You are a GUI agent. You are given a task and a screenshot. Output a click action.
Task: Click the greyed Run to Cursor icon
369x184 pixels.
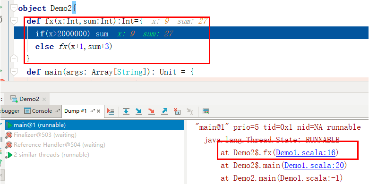click(x=189, y=111)
